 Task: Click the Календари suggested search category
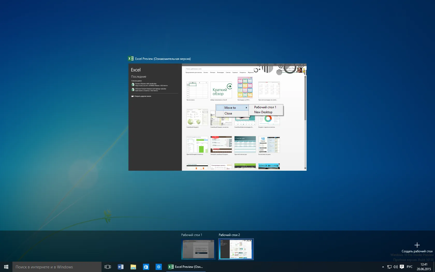[220, 73]
